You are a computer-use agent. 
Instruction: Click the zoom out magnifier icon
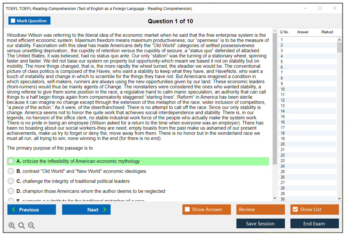(x=31, y=225)
